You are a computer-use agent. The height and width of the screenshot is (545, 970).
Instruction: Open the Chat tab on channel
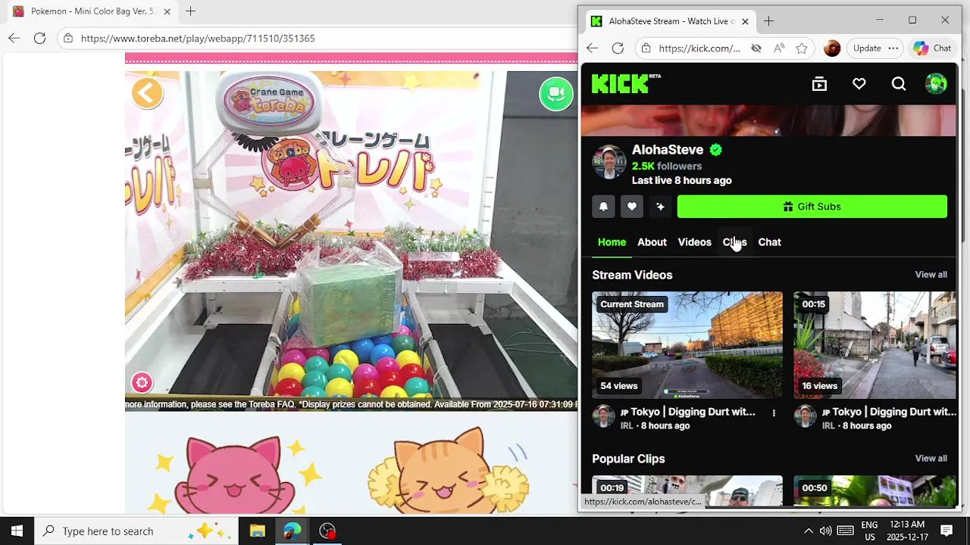[x=769, y=242]
